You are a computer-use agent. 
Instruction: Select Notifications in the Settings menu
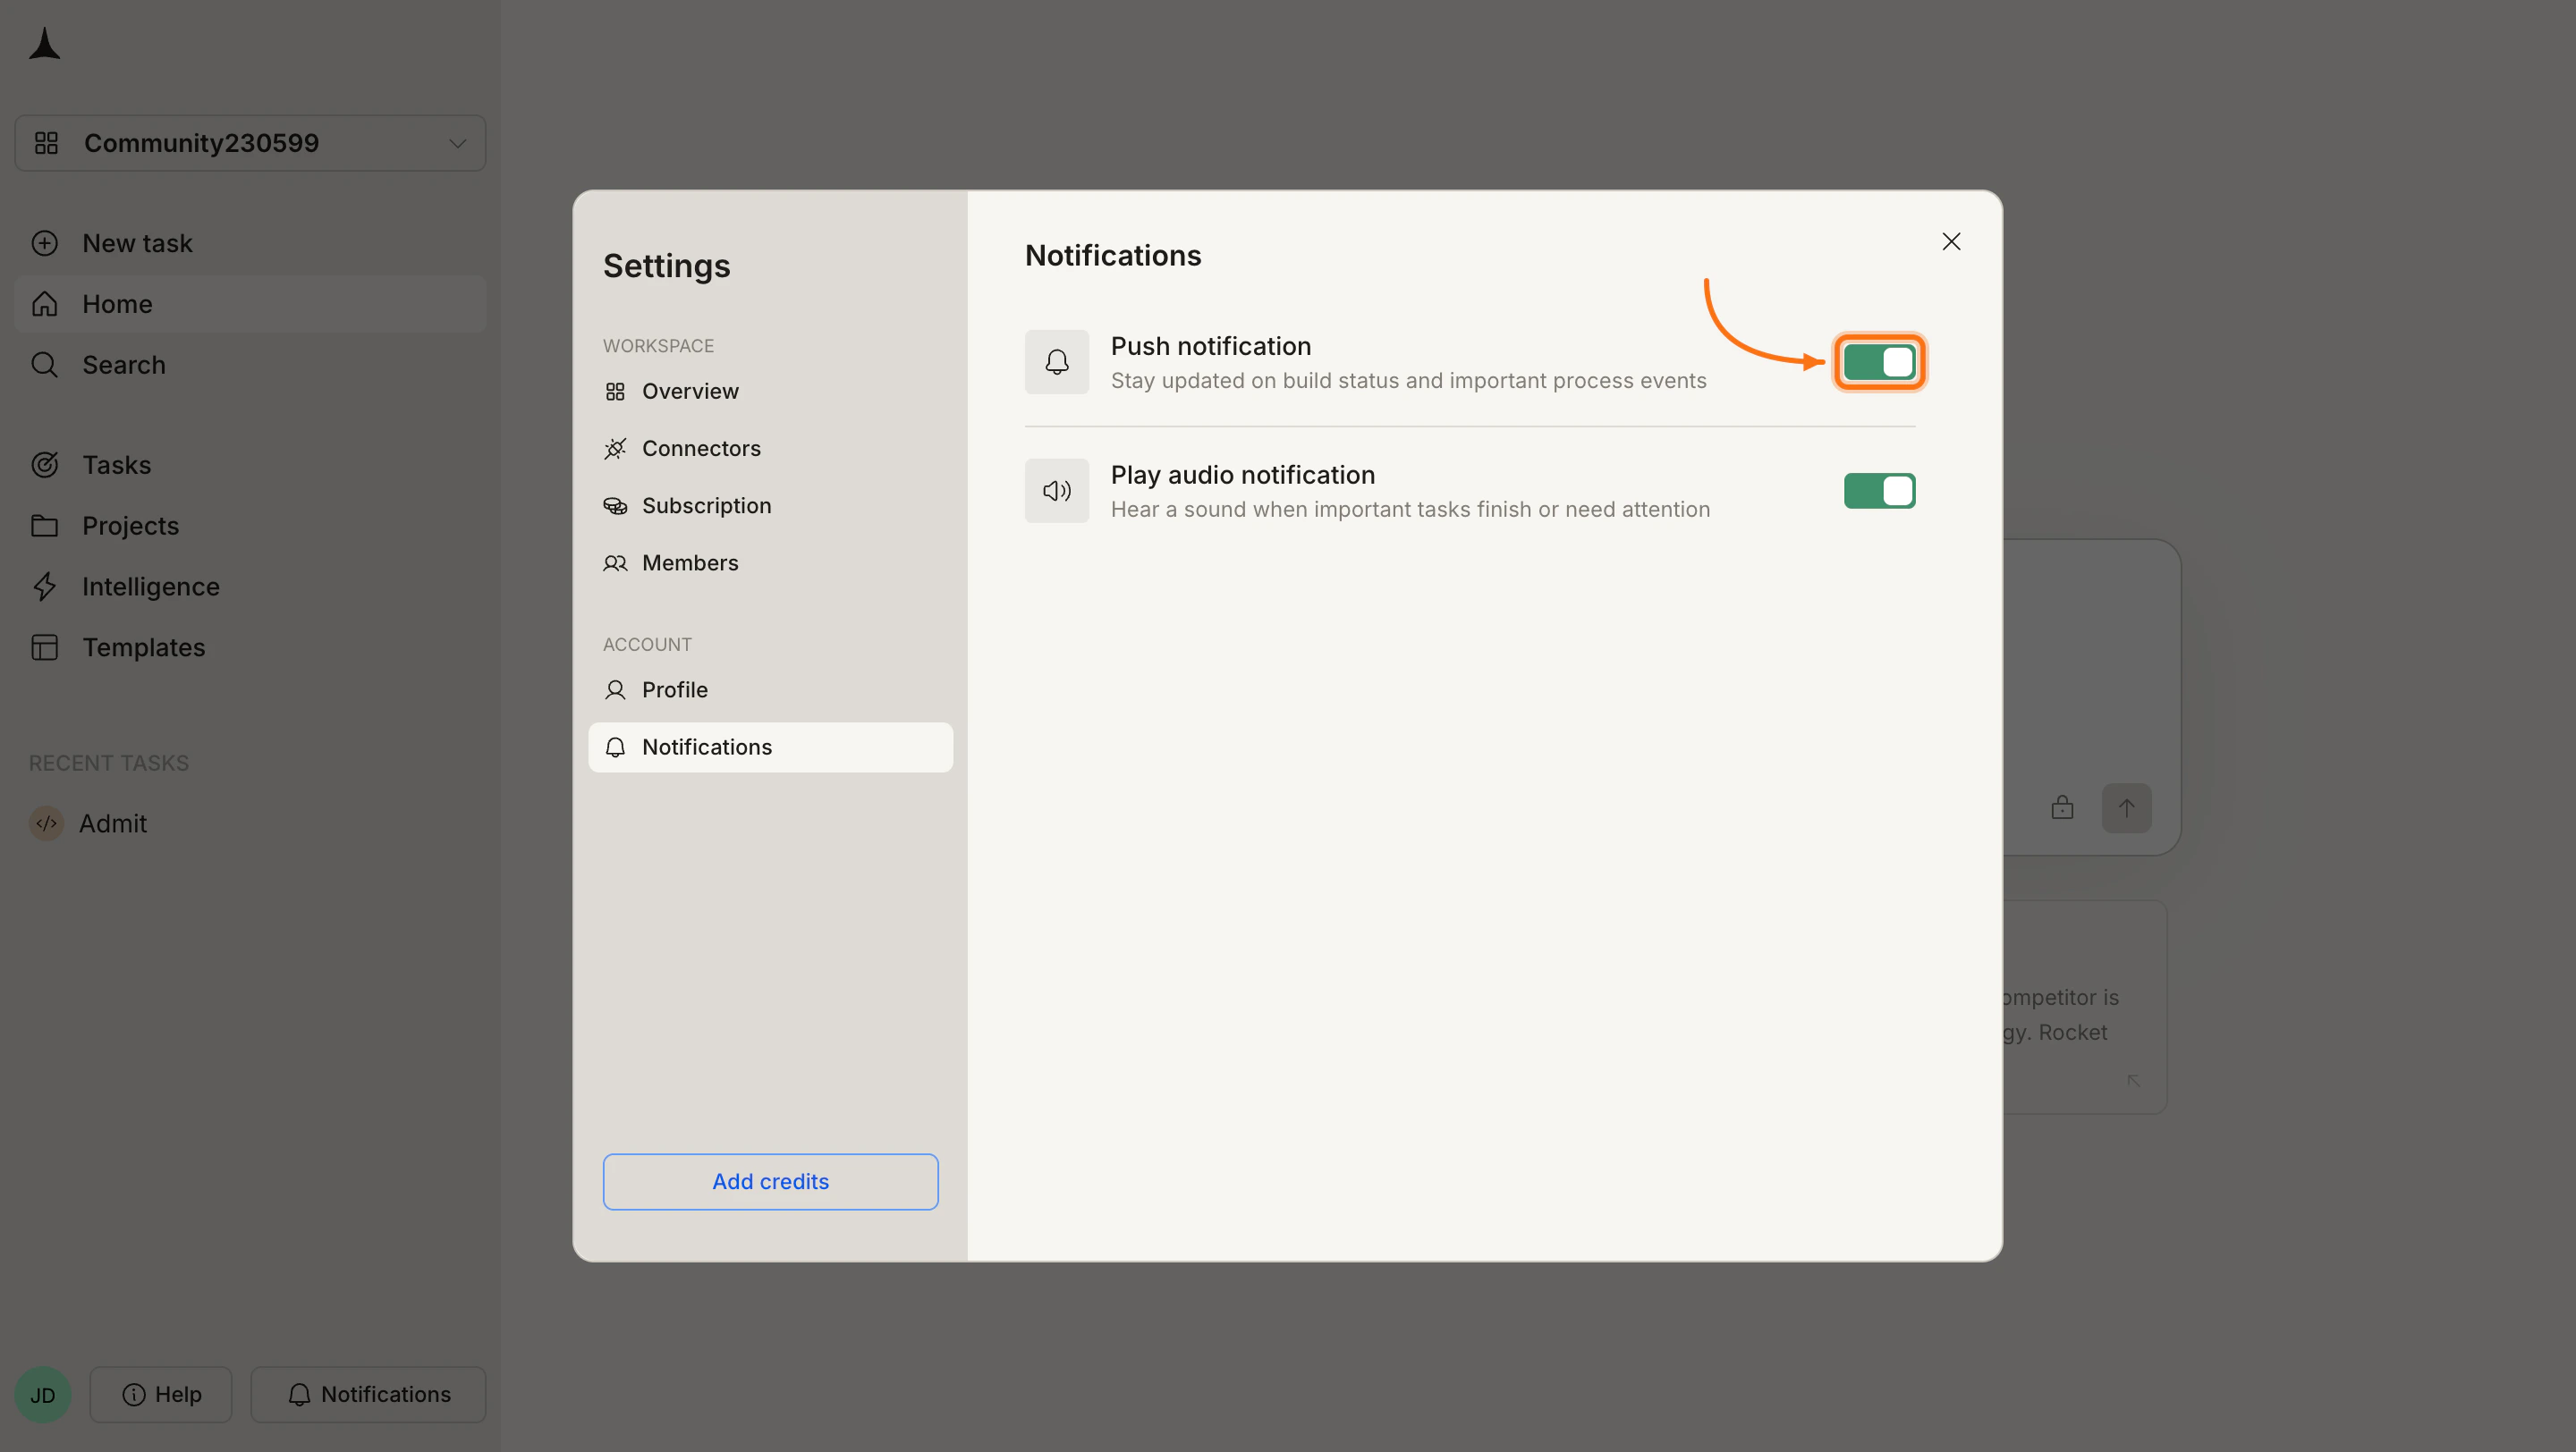click(x=770, y=747)
